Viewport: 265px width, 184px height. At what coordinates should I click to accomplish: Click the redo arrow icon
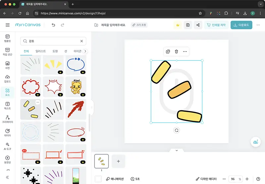63,25
